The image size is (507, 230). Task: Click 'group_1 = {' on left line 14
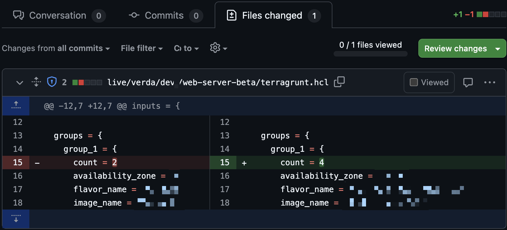(x=90, y=149)
